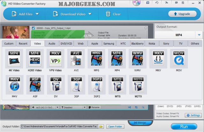Open the Sony tab
The width and height of the screenshot is (204, 132).
coord(166,44)
